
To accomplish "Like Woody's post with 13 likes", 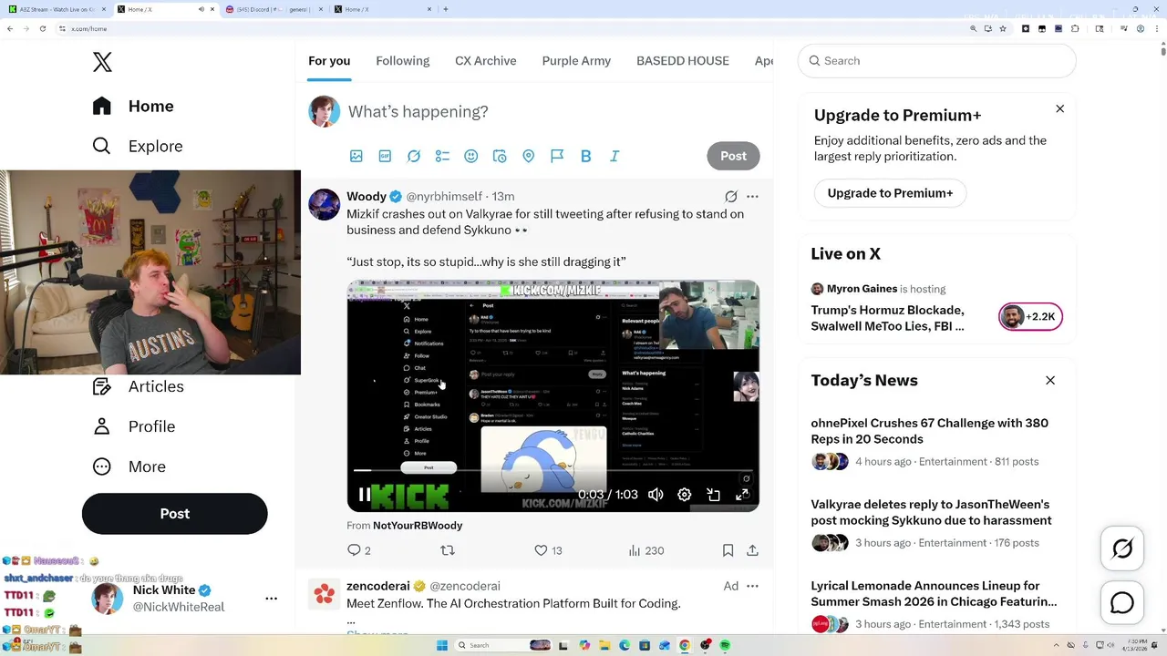I will pos(548,550).
